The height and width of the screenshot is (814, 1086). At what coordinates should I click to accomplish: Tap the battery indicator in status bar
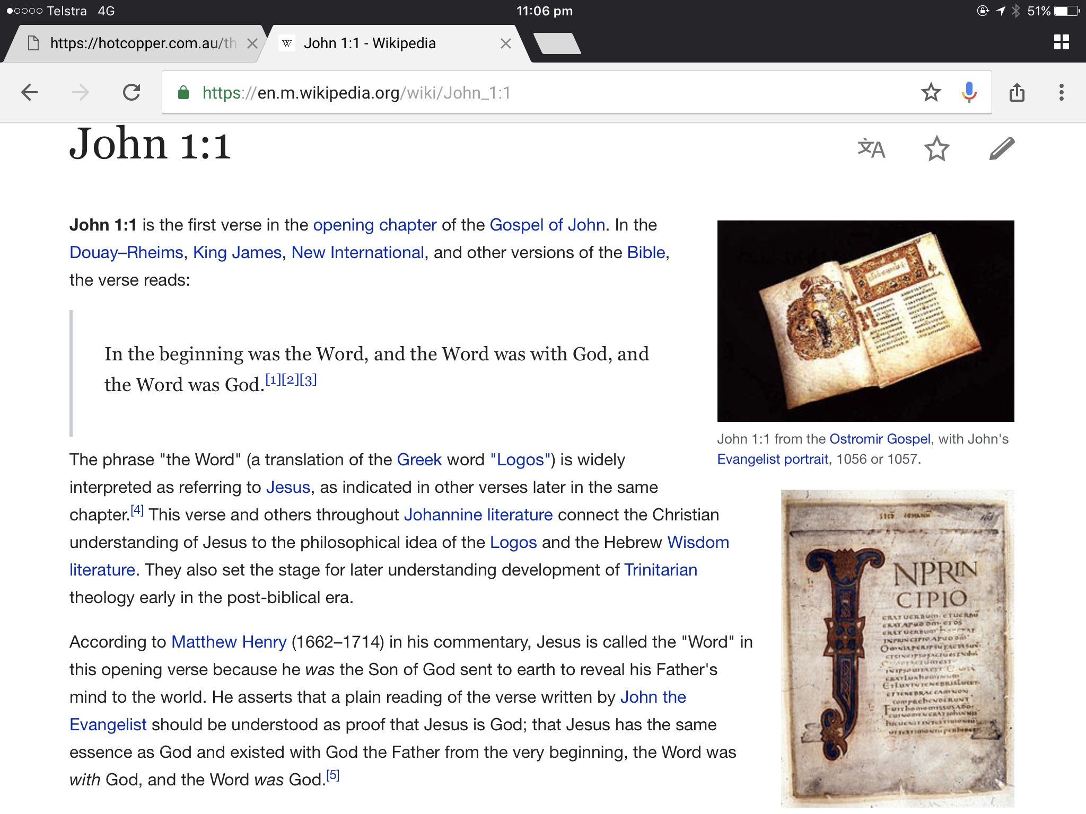tap(1066, 11)
